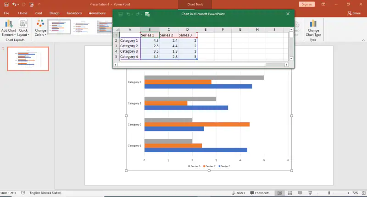Screen dimensions: 367x197
Task: Click spreadsheet vertical scroll down arrow
Action: coord(291,59)
